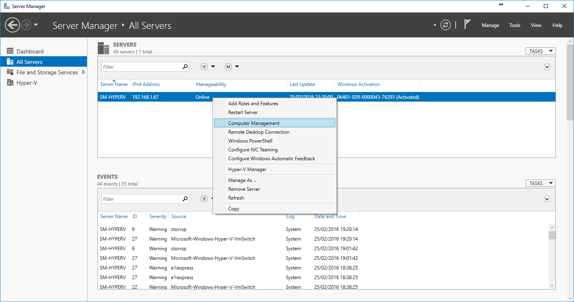
Task: Sort by Manageability column header
Action: point(211,84)
